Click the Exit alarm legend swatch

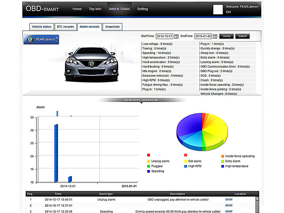186,161
